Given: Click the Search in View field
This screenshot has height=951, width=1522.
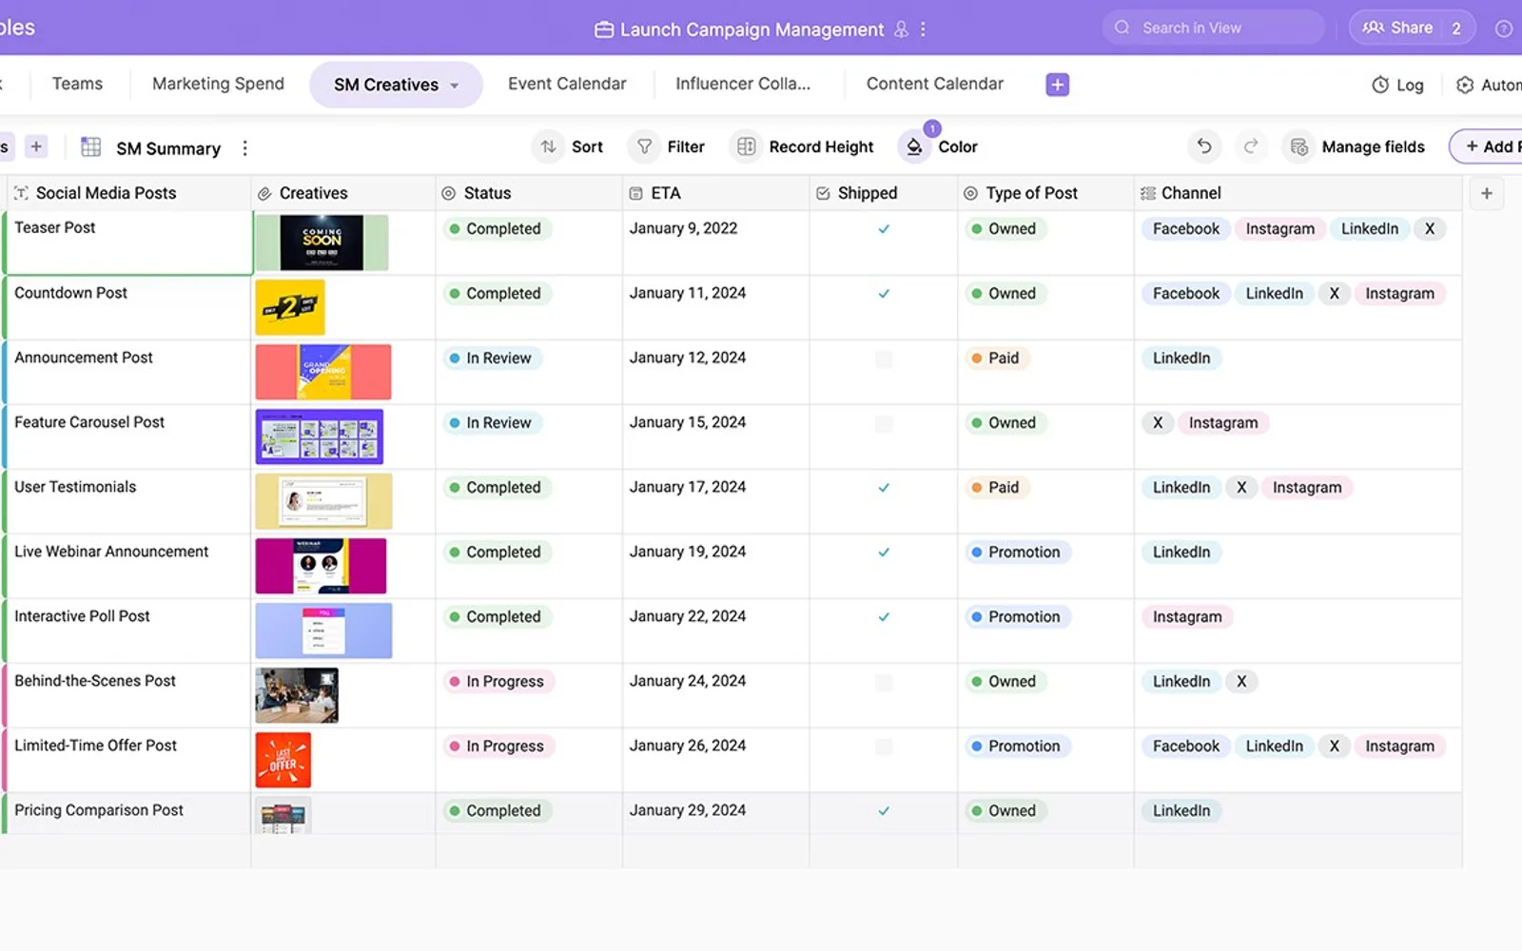Looking at the screenshot, I should pyautogui.click(x=1214, y=28).
